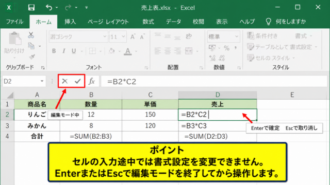
Task: Click the Redo arrow icon
Action: click(x=68, y=8)
